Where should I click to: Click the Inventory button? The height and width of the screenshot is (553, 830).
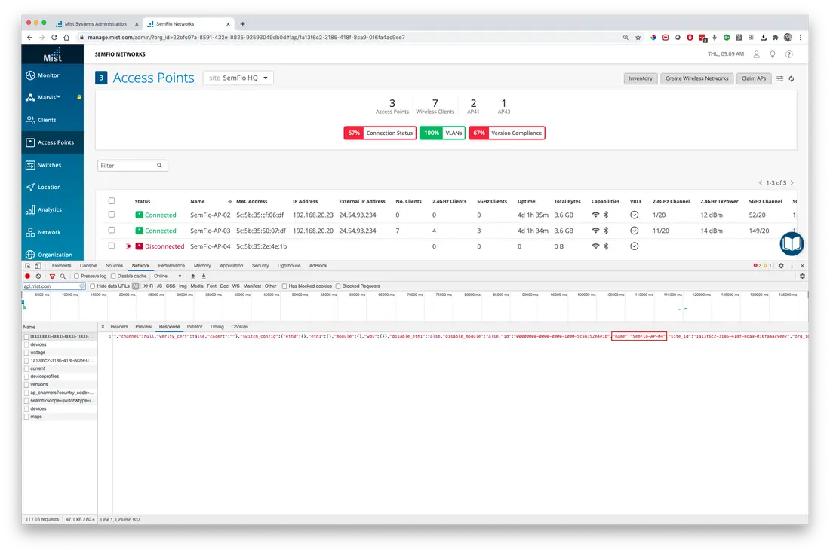(x=640, y=78)
